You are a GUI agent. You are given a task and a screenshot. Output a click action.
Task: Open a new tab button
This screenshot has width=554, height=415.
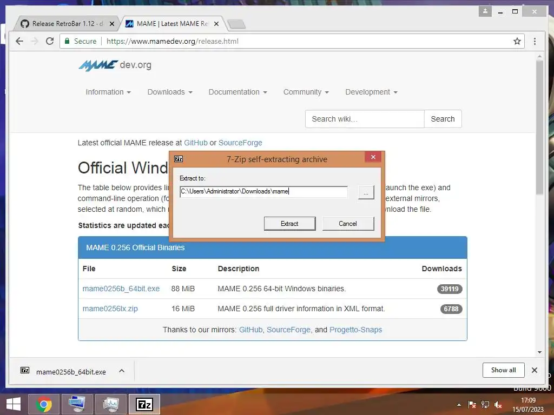(236, 24)
